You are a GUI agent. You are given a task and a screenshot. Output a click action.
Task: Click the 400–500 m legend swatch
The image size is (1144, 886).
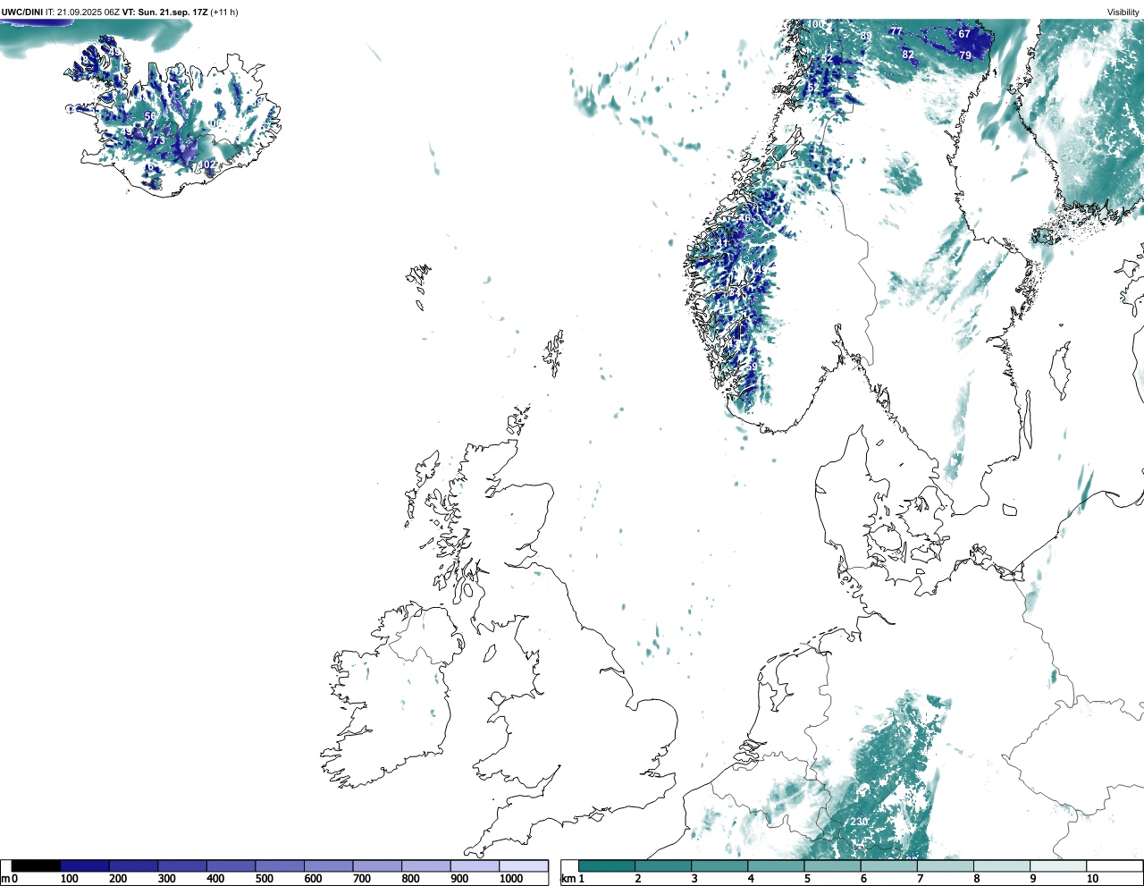(x=231, y=865)
